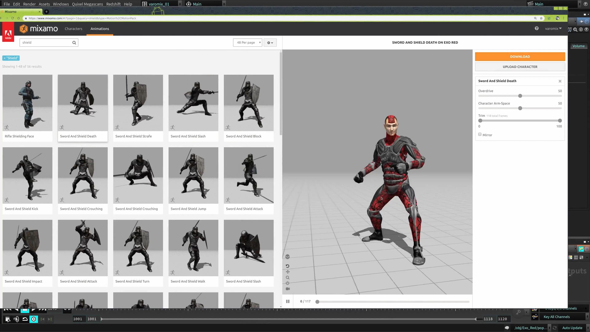The width and height of the screenshot is (590, 332).
Task: Open the animation view settings gear dropdown
Action: coord(270,42)
